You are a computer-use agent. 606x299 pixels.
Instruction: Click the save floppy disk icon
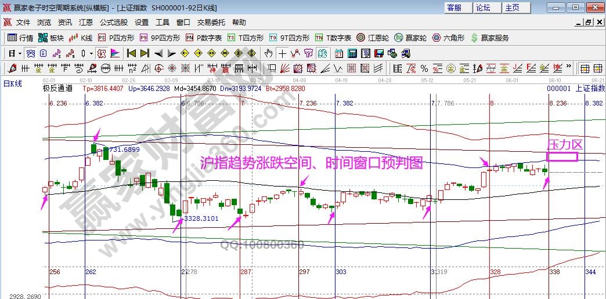coord(379,53)
